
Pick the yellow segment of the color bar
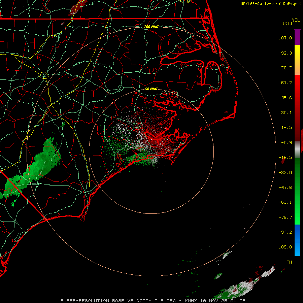click(x=297, y=52)
